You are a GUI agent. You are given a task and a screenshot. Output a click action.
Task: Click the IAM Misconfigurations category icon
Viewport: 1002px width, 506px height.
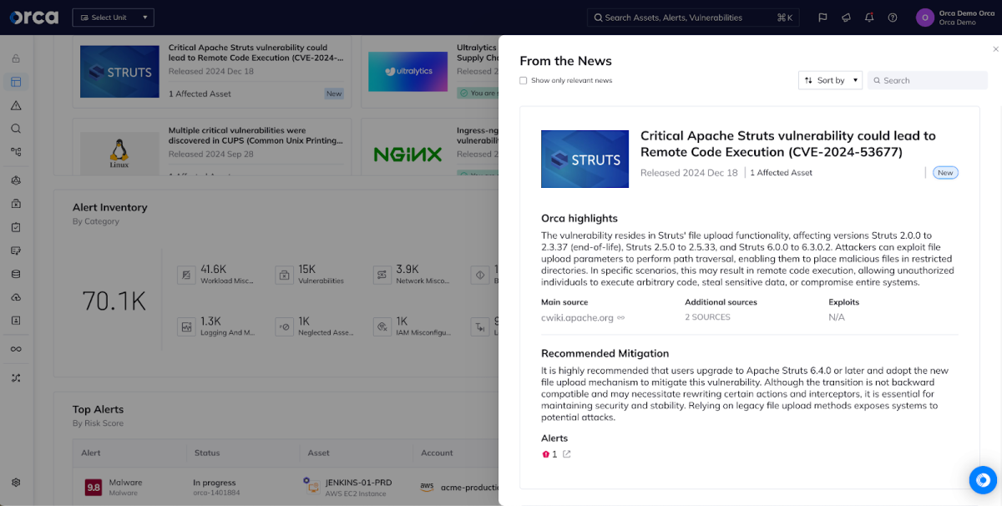tap(382, 326)
